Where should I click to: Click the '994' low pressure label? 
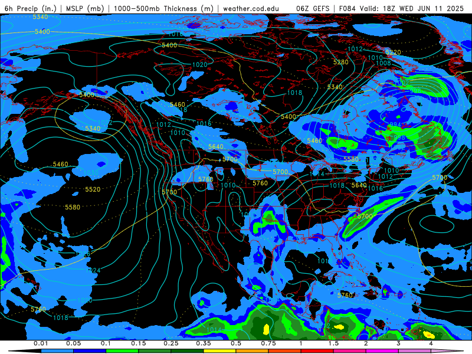pos(395,124)
